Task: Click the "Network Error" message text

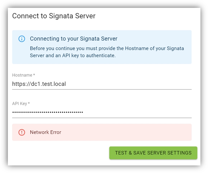Action: point(45,132)
